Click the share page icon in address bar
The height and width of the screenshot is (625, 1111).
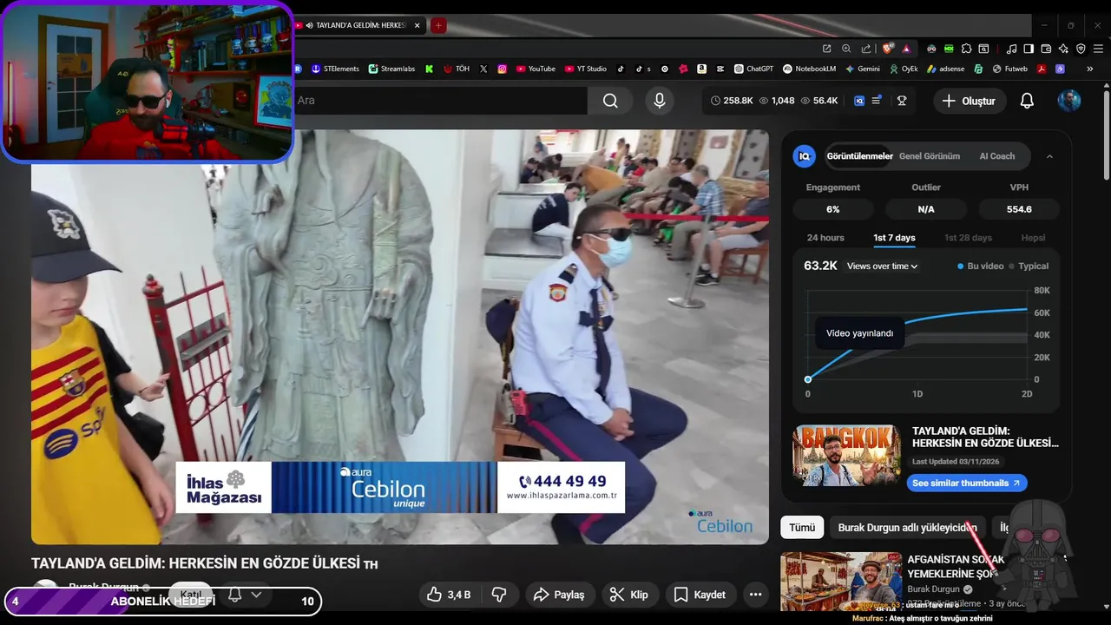tap(866, 49)
